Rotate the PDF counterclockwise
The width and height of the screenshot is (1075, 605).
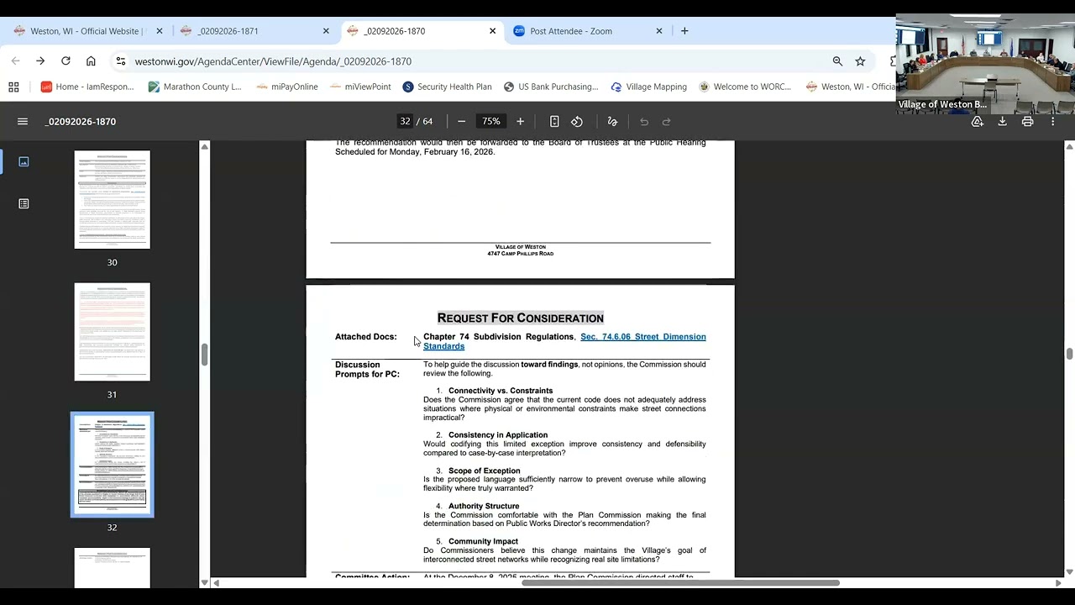pyautogui.click(x=577, y=122)
